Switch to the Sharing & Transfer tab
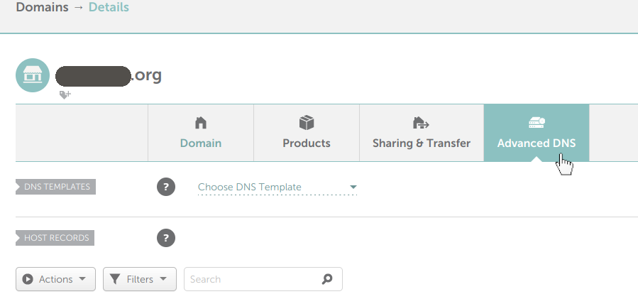The height and width of the screenshot is (294, 638). click(x=421, y=143)
